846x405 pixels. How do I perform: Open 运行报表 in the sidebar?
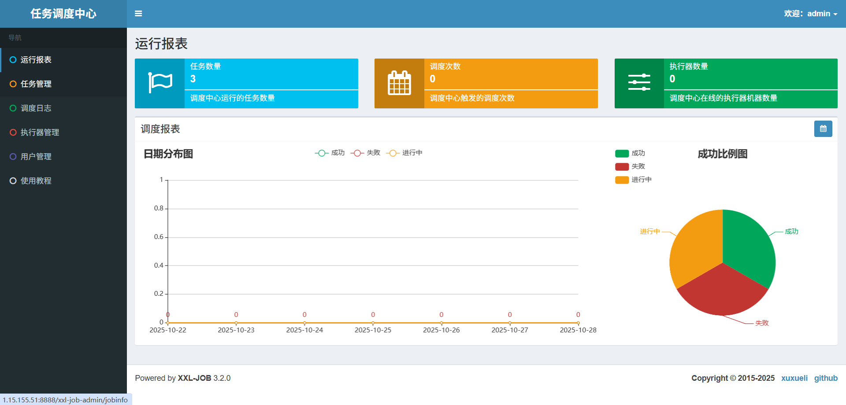pyautogui.click(x=63, y=60)
